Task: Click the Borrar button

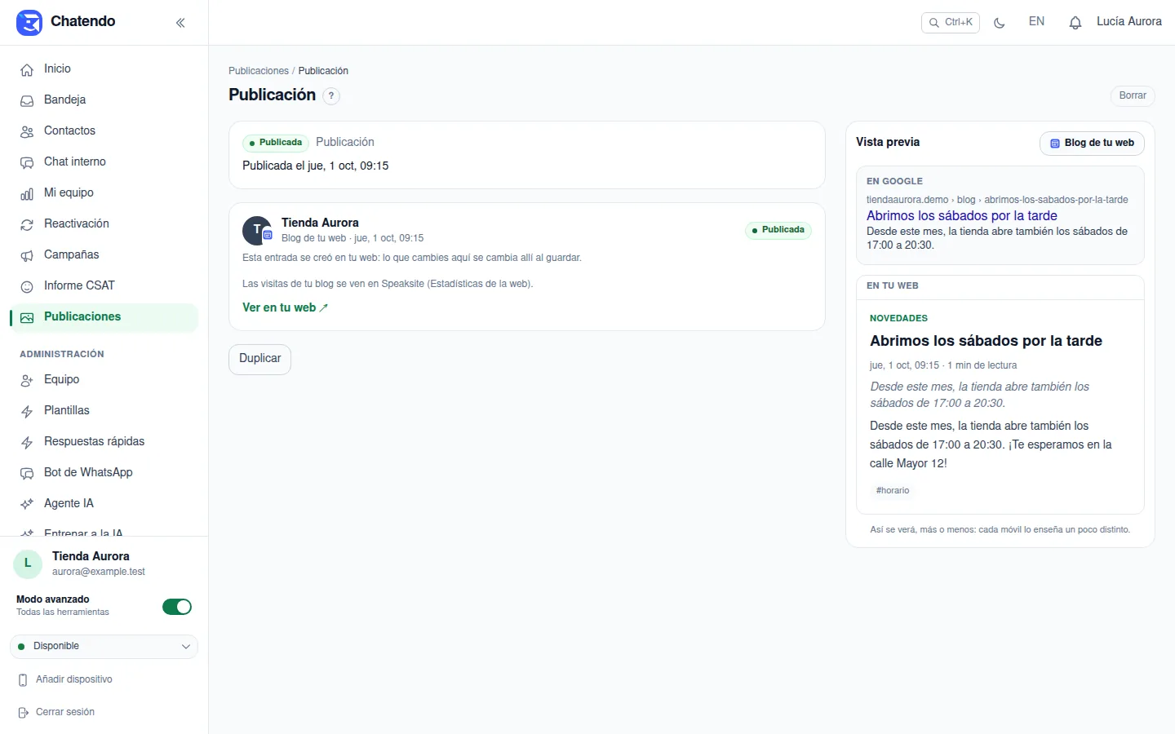Action: click(1133, 95)
